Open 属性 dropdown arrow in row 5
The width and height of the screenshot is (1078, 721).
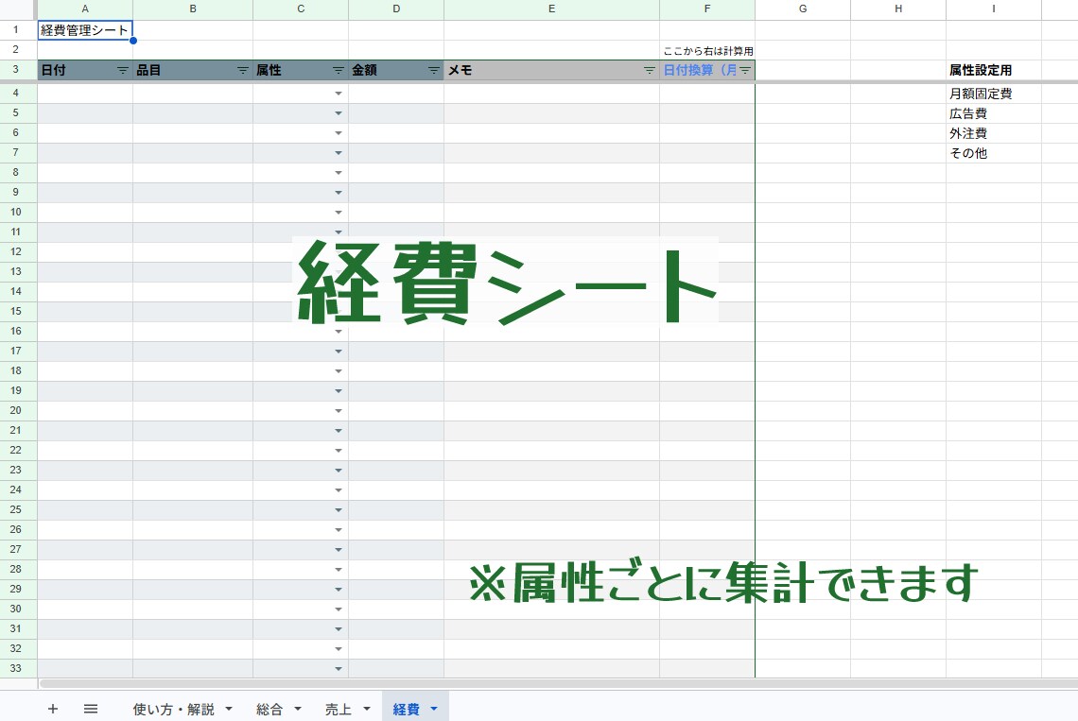(339, 113)
